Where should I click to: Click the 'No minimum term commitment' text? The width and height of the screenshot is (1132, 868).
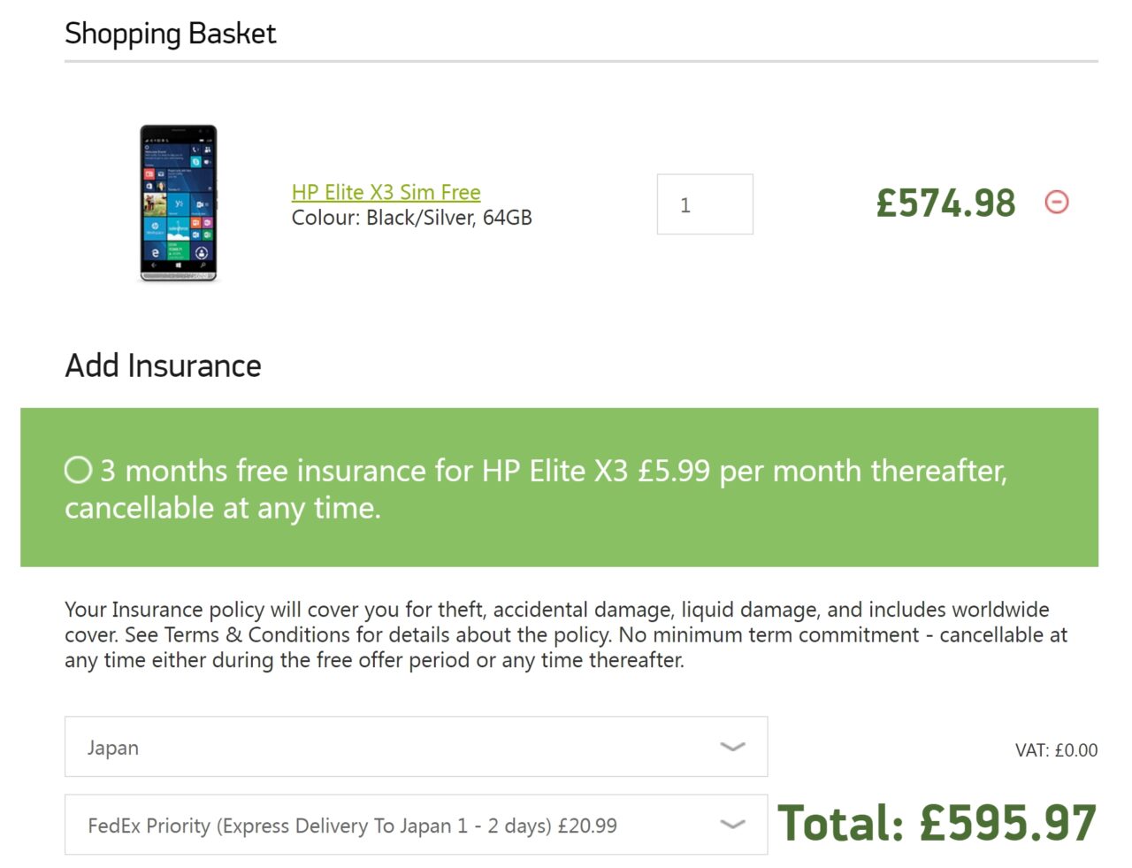pos(769,635)
